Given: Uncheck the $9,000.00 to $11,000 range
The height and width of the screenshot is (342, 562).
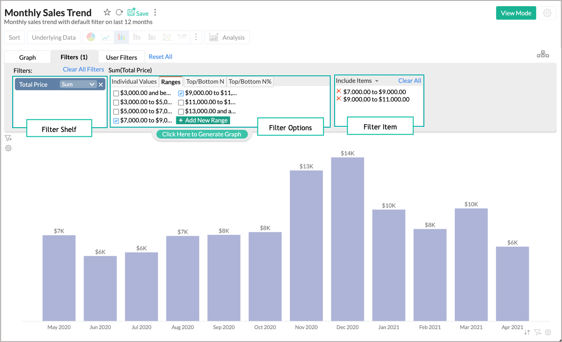Looking at the screenshot, I should point(180,93).
